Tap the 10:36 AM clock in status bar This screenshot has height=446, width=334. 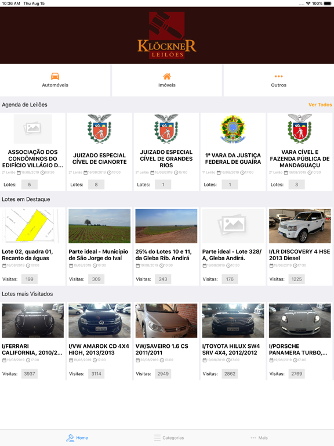[x=11, y=3]
